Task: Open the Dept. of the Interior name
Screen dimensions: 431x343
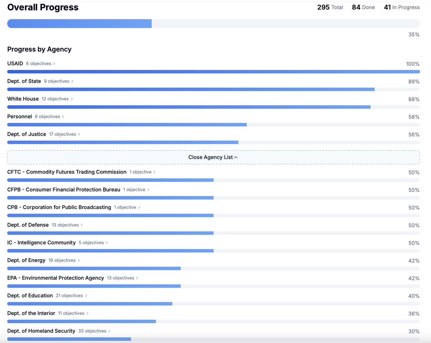Action: [x=31, y=313]
